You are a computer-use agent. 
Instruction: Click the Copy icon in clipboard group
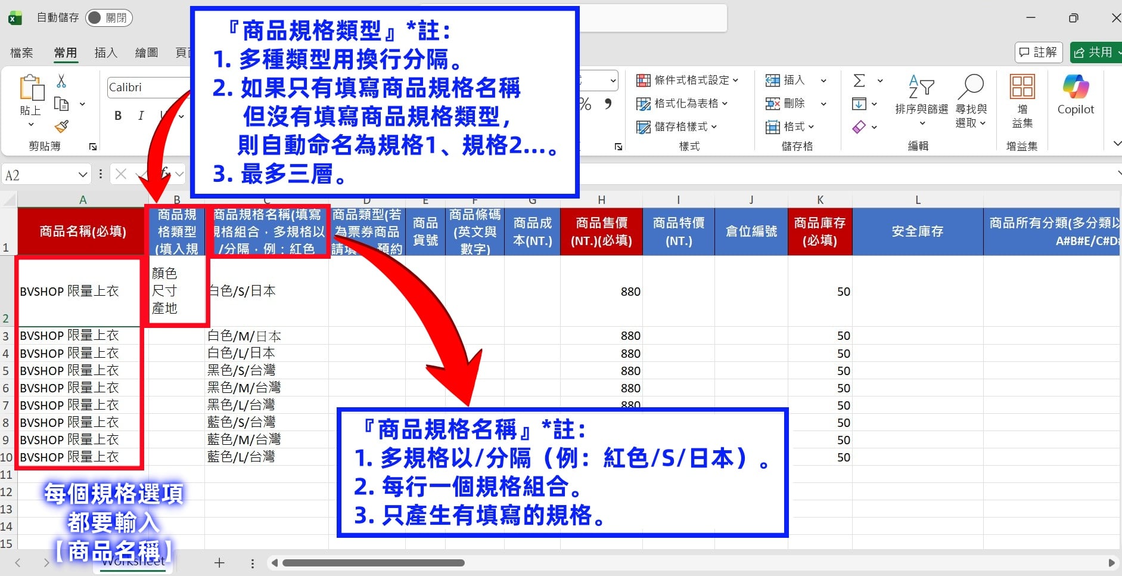point(61,104)
